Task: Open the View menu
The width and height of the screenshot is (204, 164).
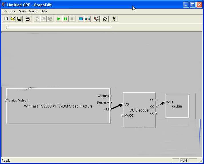Action: [22, 11]
